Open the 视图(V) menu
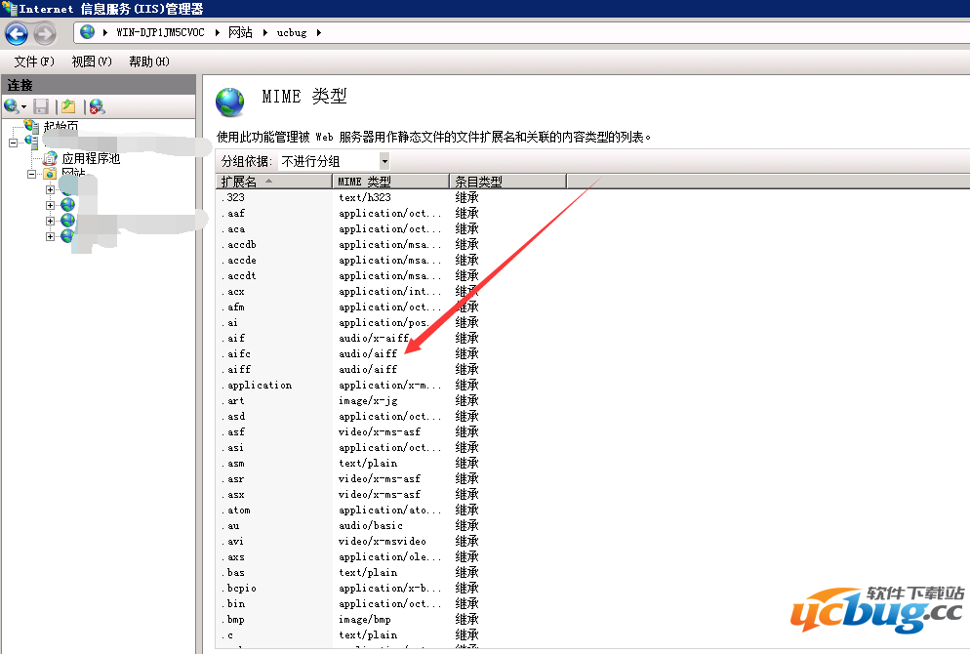 pyautogui.click(x=91, y=61)
